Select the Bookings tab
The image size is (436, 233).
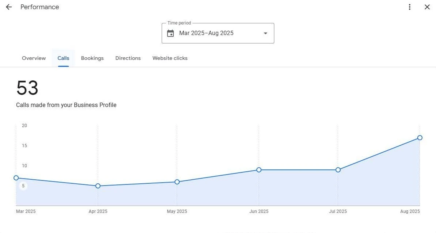92,58
